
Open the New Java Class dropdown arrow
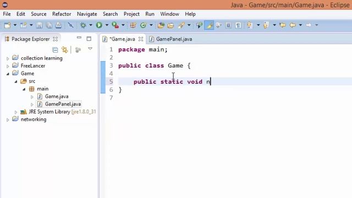coord(151,25)
